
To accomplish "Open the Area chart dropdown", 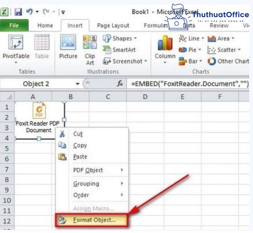I will (x=233, y=38).
